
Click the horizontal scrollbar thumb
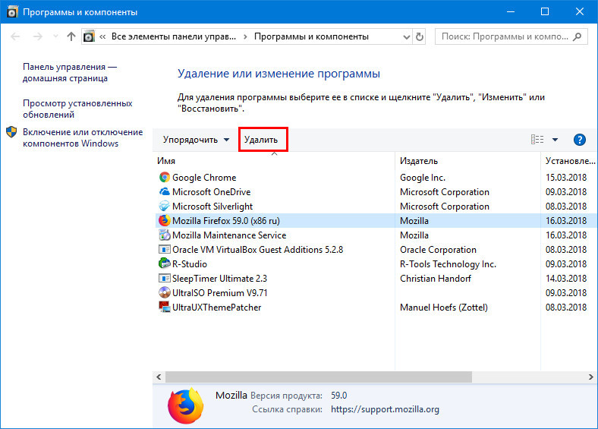[319, 377]
